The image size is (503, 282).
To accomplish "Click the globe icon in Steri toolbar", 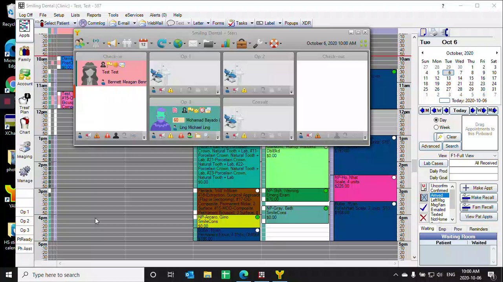I will [x=178, y=43].
